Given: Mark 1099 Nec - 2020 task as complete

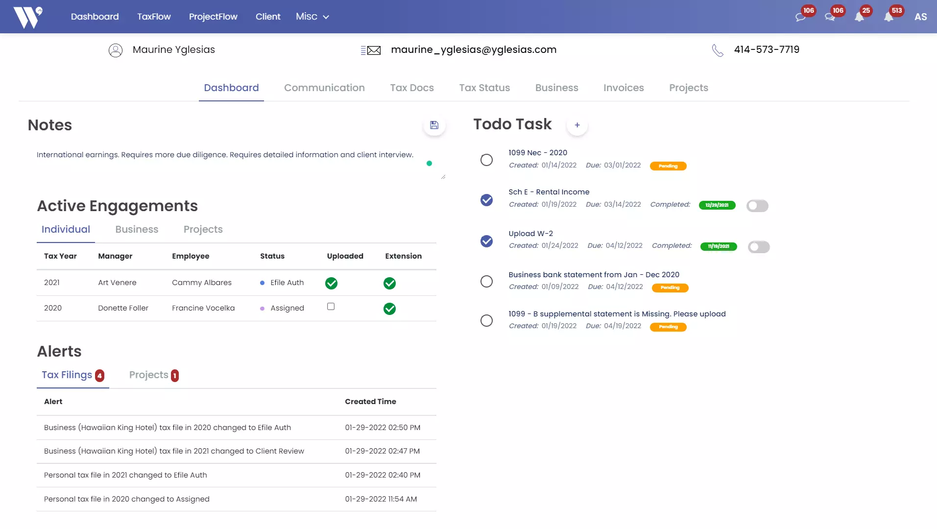Looking at the screenshot, I should click(x=486, y=160).
